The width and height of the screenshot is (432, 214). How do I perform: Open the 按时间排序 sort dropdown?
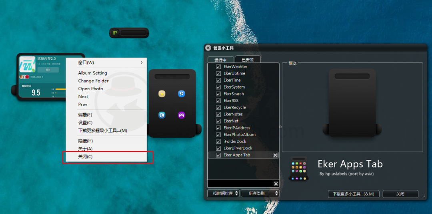point(223,193)
